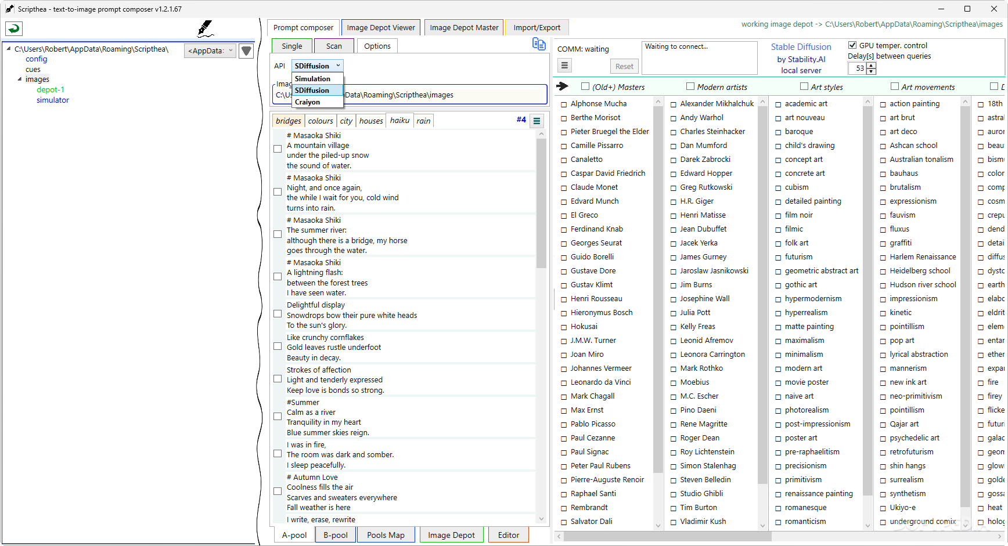Tick the surrealism movement checkbox

(883, 480)
